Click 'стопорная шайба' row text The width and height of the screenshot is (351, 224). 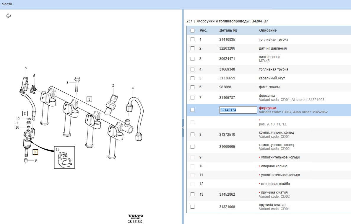(275, 184)
